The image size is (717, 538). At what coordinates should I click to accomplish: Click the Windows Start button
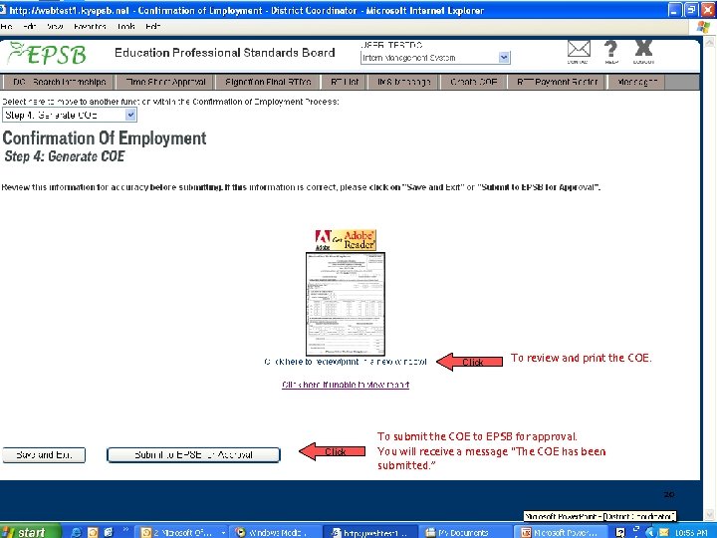pos(30,532)
